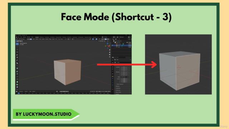Screen dimensions: 229x129
Task: Click the timeline End frame field
Action: (108, 92)
